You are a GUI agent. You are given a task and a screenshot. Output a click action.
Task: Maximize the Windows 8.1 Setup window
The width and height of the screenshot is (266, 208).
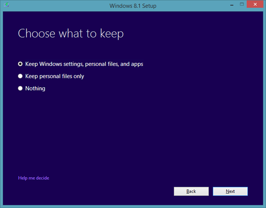[x=242, y=4]
